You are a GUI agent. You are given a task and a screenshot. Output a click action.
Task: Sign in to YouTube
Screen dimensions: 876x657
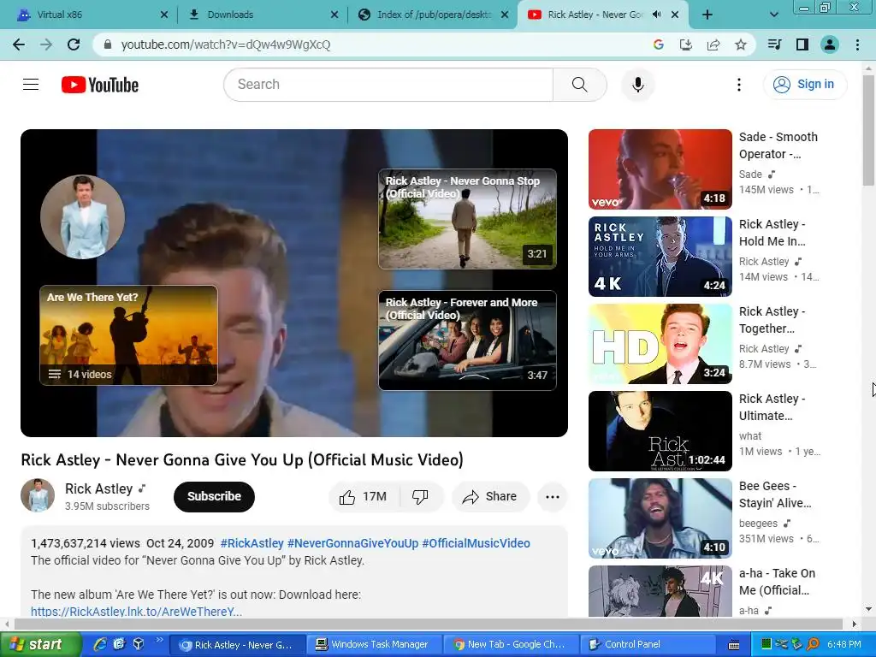pos(805,85)
